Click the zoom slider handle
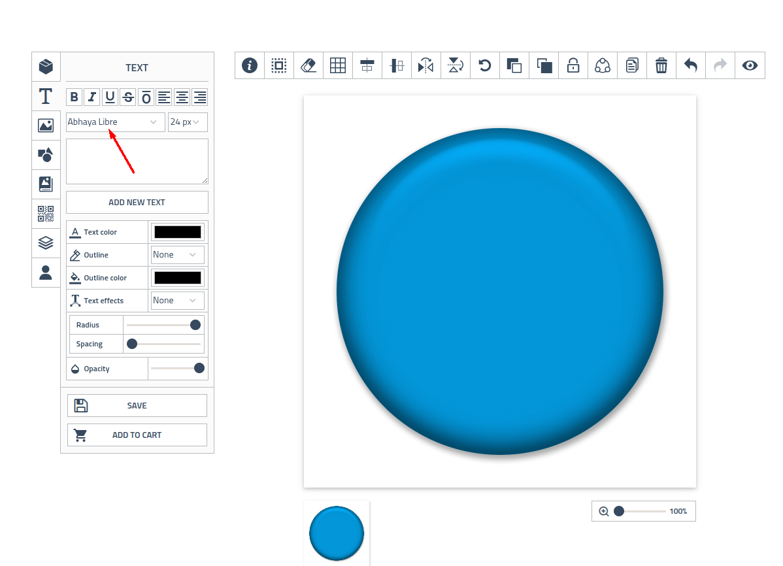Image resolution: width=783 pixels, height=566 pixels. point(619,511)
